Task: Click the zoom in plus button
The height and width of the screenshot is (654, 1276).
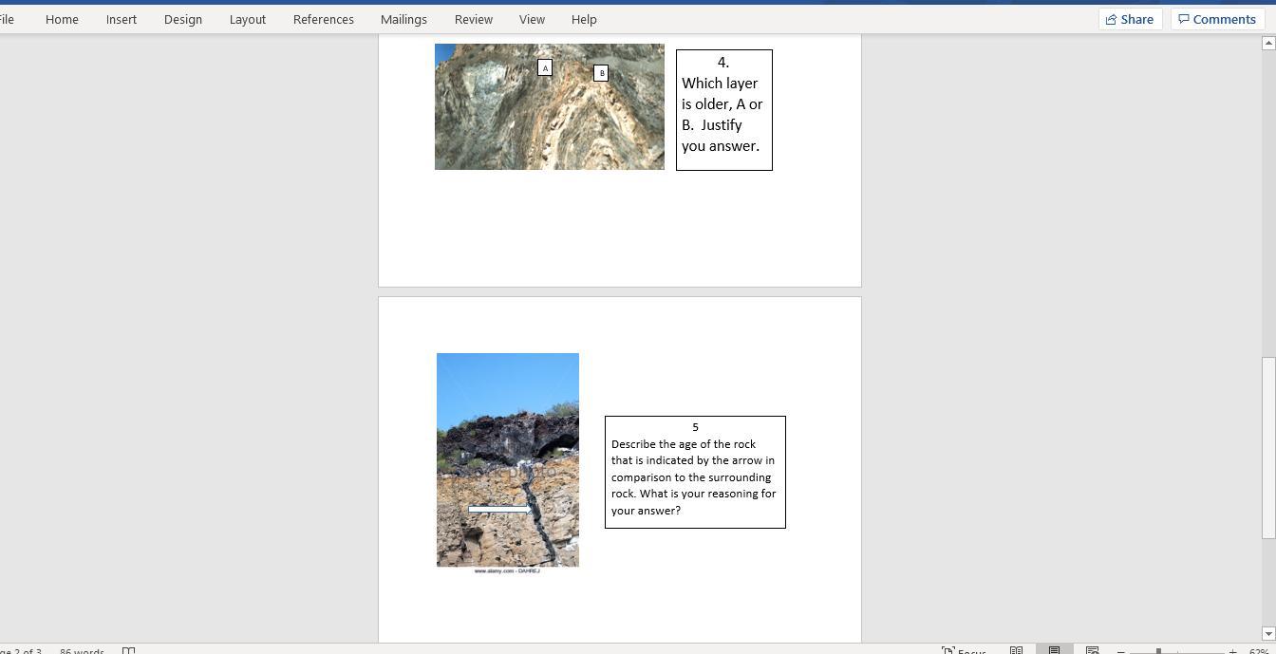Action: (1232, 651)
